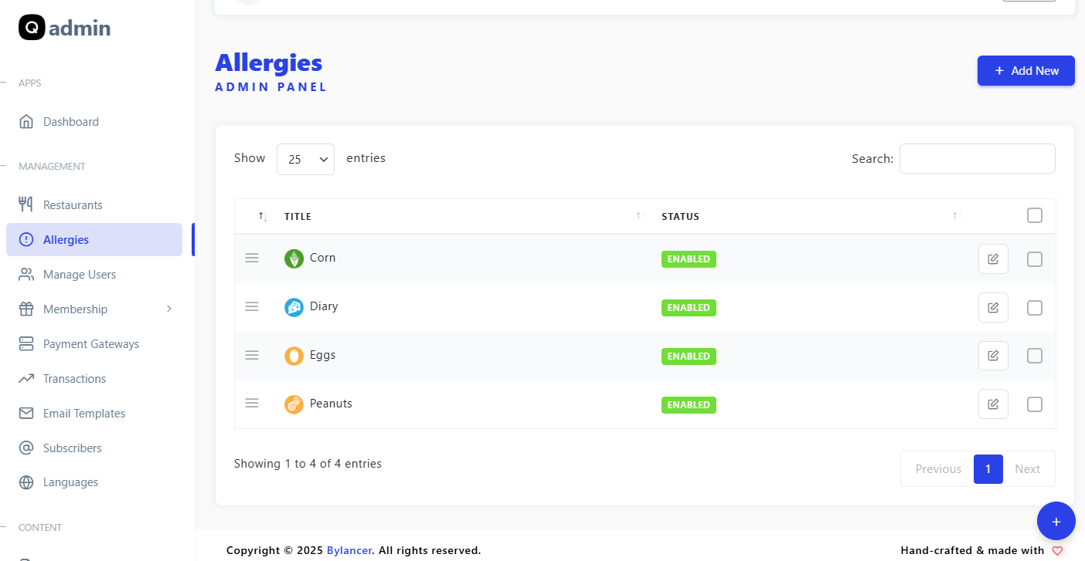The height and width of the screenshot is (561, 1085).
Task: Check the Corn row checkbox
Action: (x=1034, y=259)
